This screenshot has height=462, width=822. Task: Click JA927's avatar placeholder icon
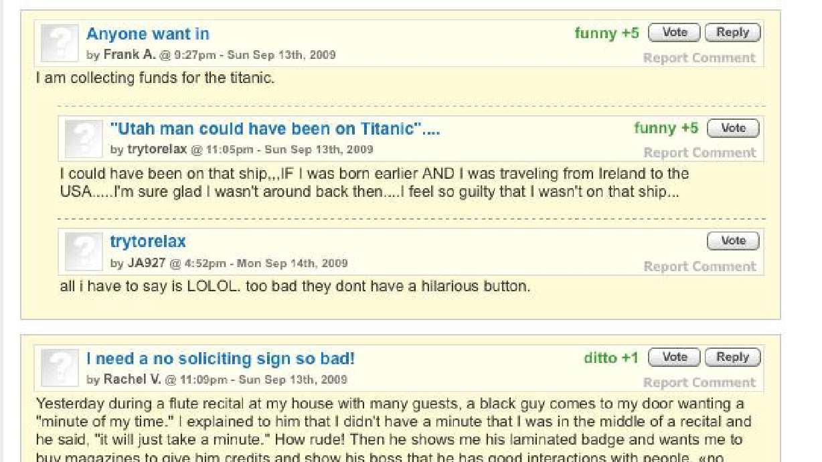(83, 252)
